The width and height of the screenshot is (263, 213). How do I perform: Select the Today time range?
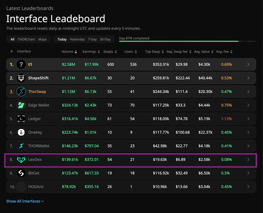[62, 39]
